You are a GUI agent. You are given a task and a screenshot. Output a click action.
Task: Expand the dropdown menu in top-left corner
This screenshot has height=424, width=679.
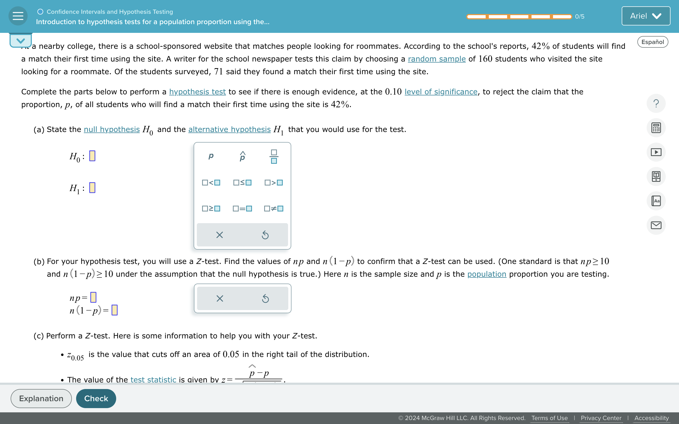(x=20, y=40)
